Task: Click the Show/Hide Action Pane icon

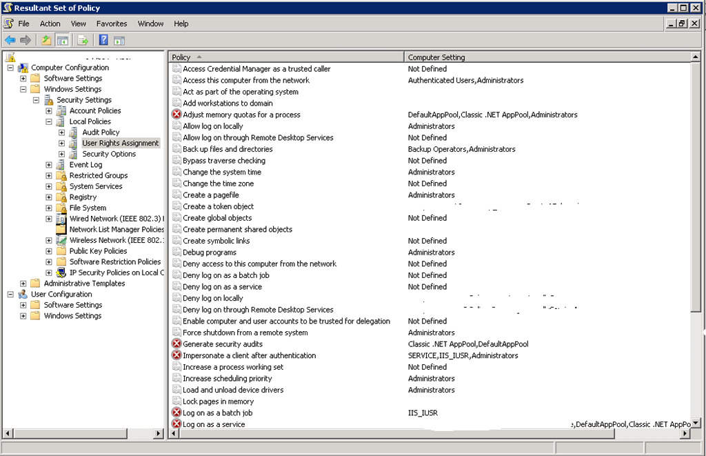Action: pyautogui.click(x=119, y=40)
